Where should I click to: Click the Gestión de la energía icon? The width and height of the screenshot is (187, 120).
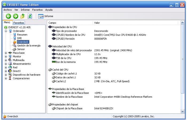pyautogui.click(x=14, y=45)
